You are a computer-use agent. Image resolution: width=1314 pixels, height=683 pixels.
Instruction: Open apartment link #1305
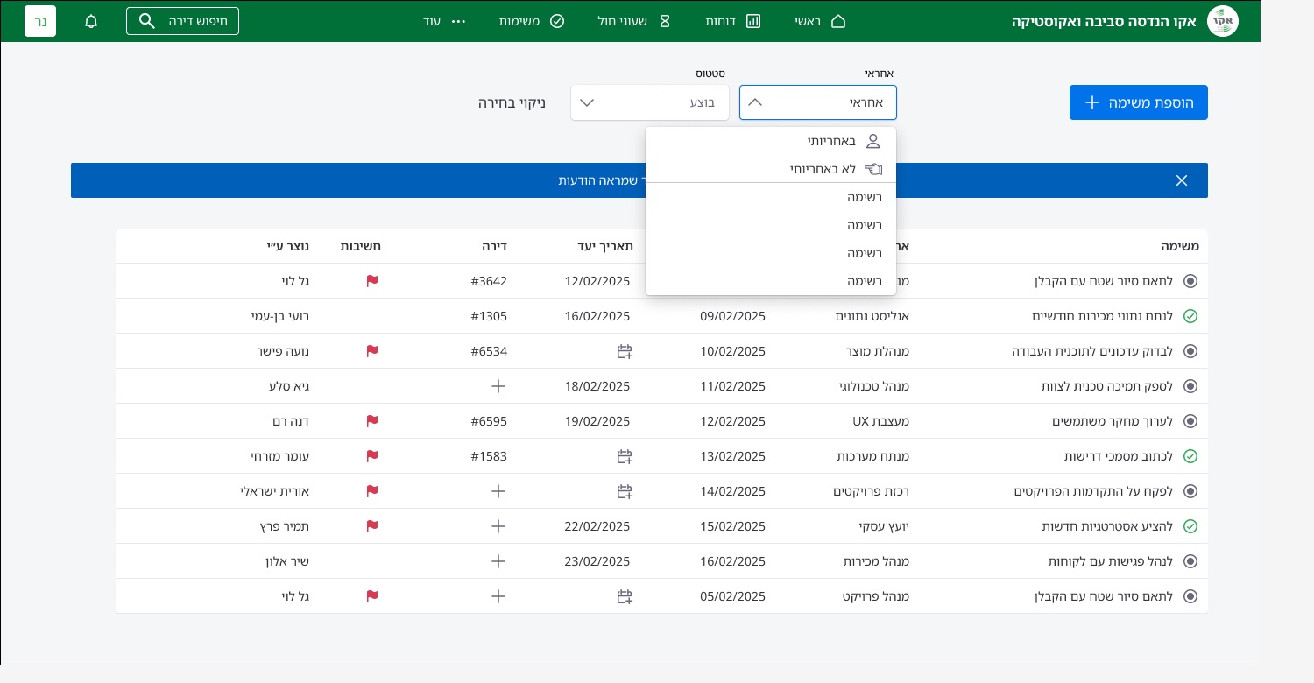point(489,316)
